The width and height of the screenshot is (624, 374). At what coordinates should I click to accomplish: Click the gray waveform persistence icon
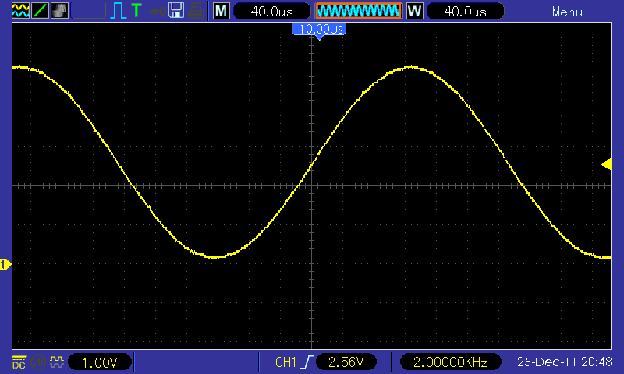click(58, 11)
